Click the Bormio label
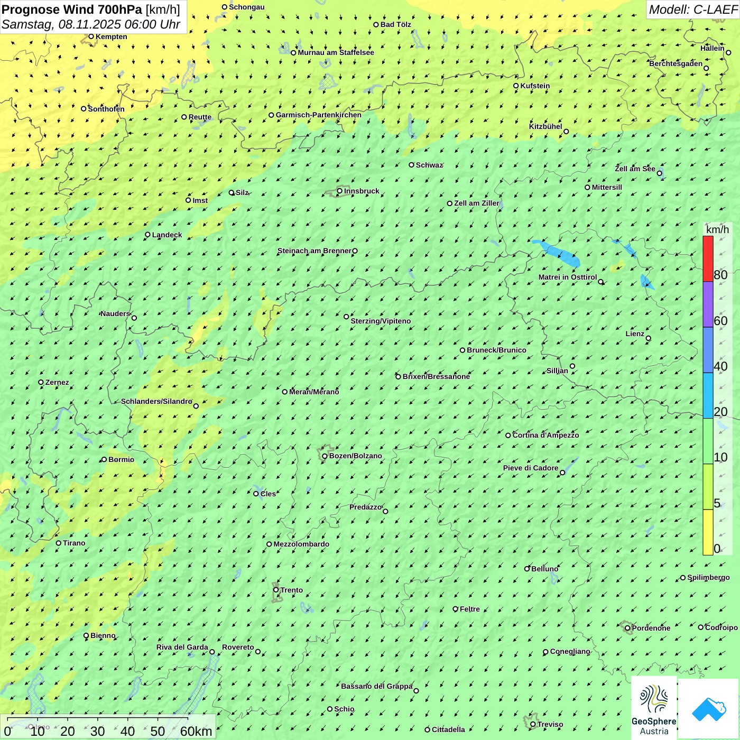The image size is (740, 740). pos(122,459)
